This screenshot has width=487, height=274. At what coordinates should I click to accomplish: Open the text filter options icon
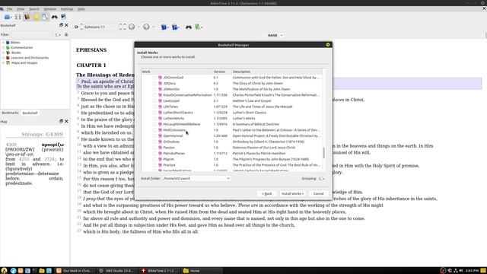tap(176, 27)
